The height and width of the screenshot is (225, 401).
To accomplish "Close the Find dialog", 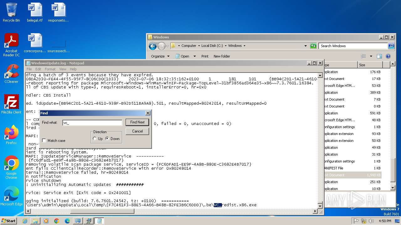I will pos(148,113).
